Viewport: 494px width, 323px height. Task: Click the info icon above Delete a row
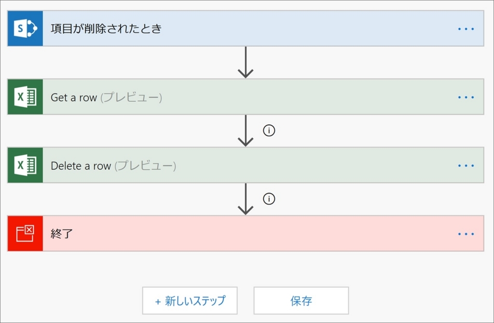tap(269, 130)
